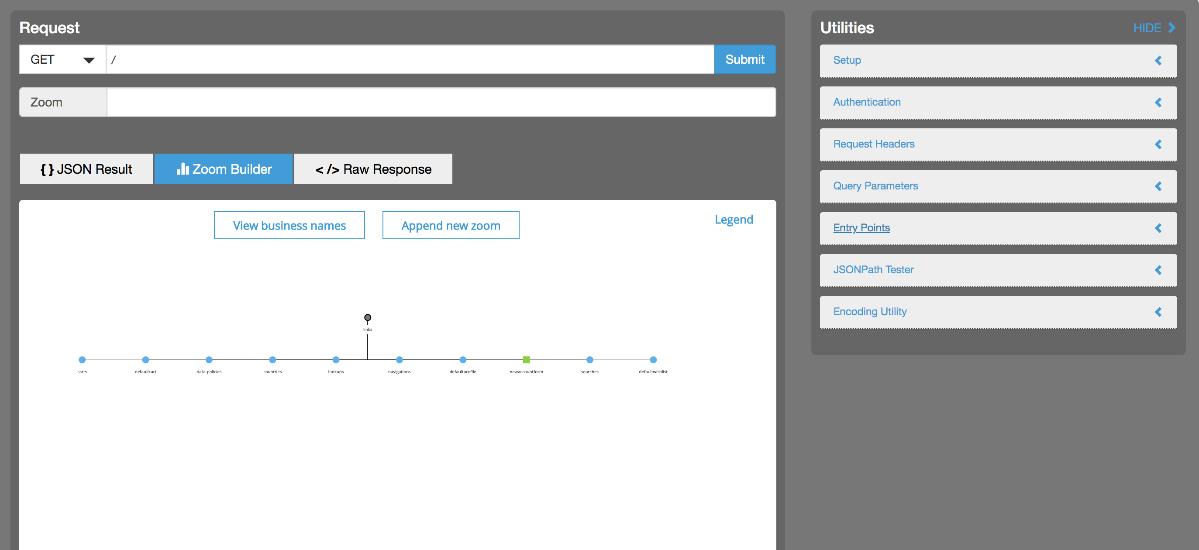Click the countries node circle
Screen dimensions: 1199x550
(272, 360)
